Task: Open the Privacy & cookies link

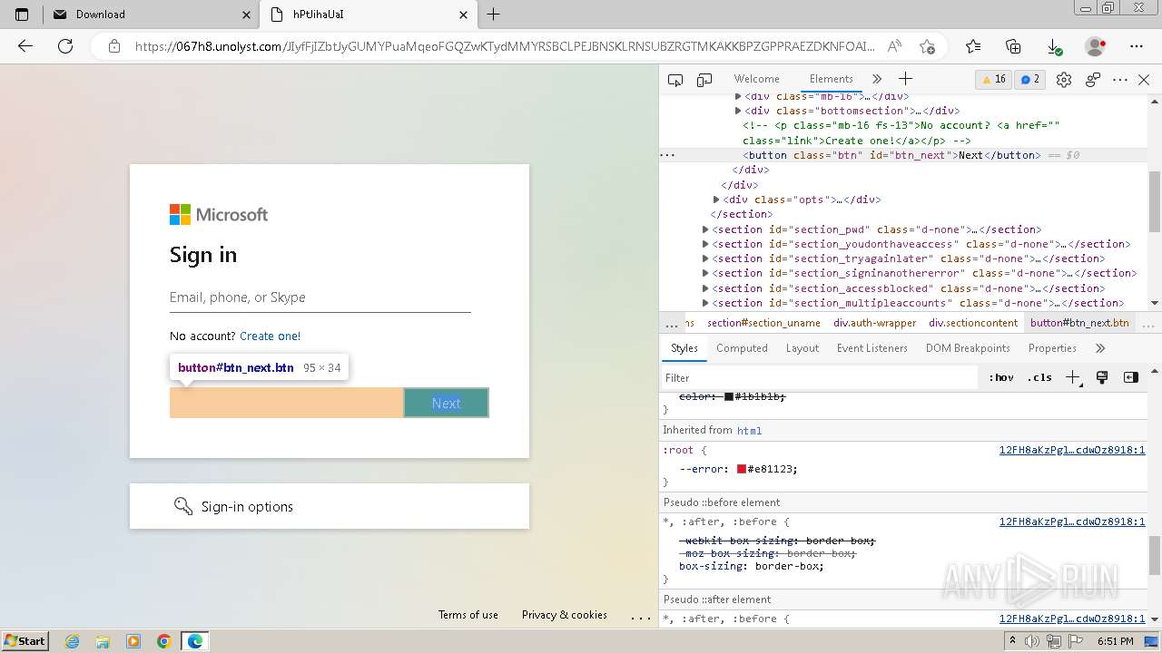Action: (565, 615)
